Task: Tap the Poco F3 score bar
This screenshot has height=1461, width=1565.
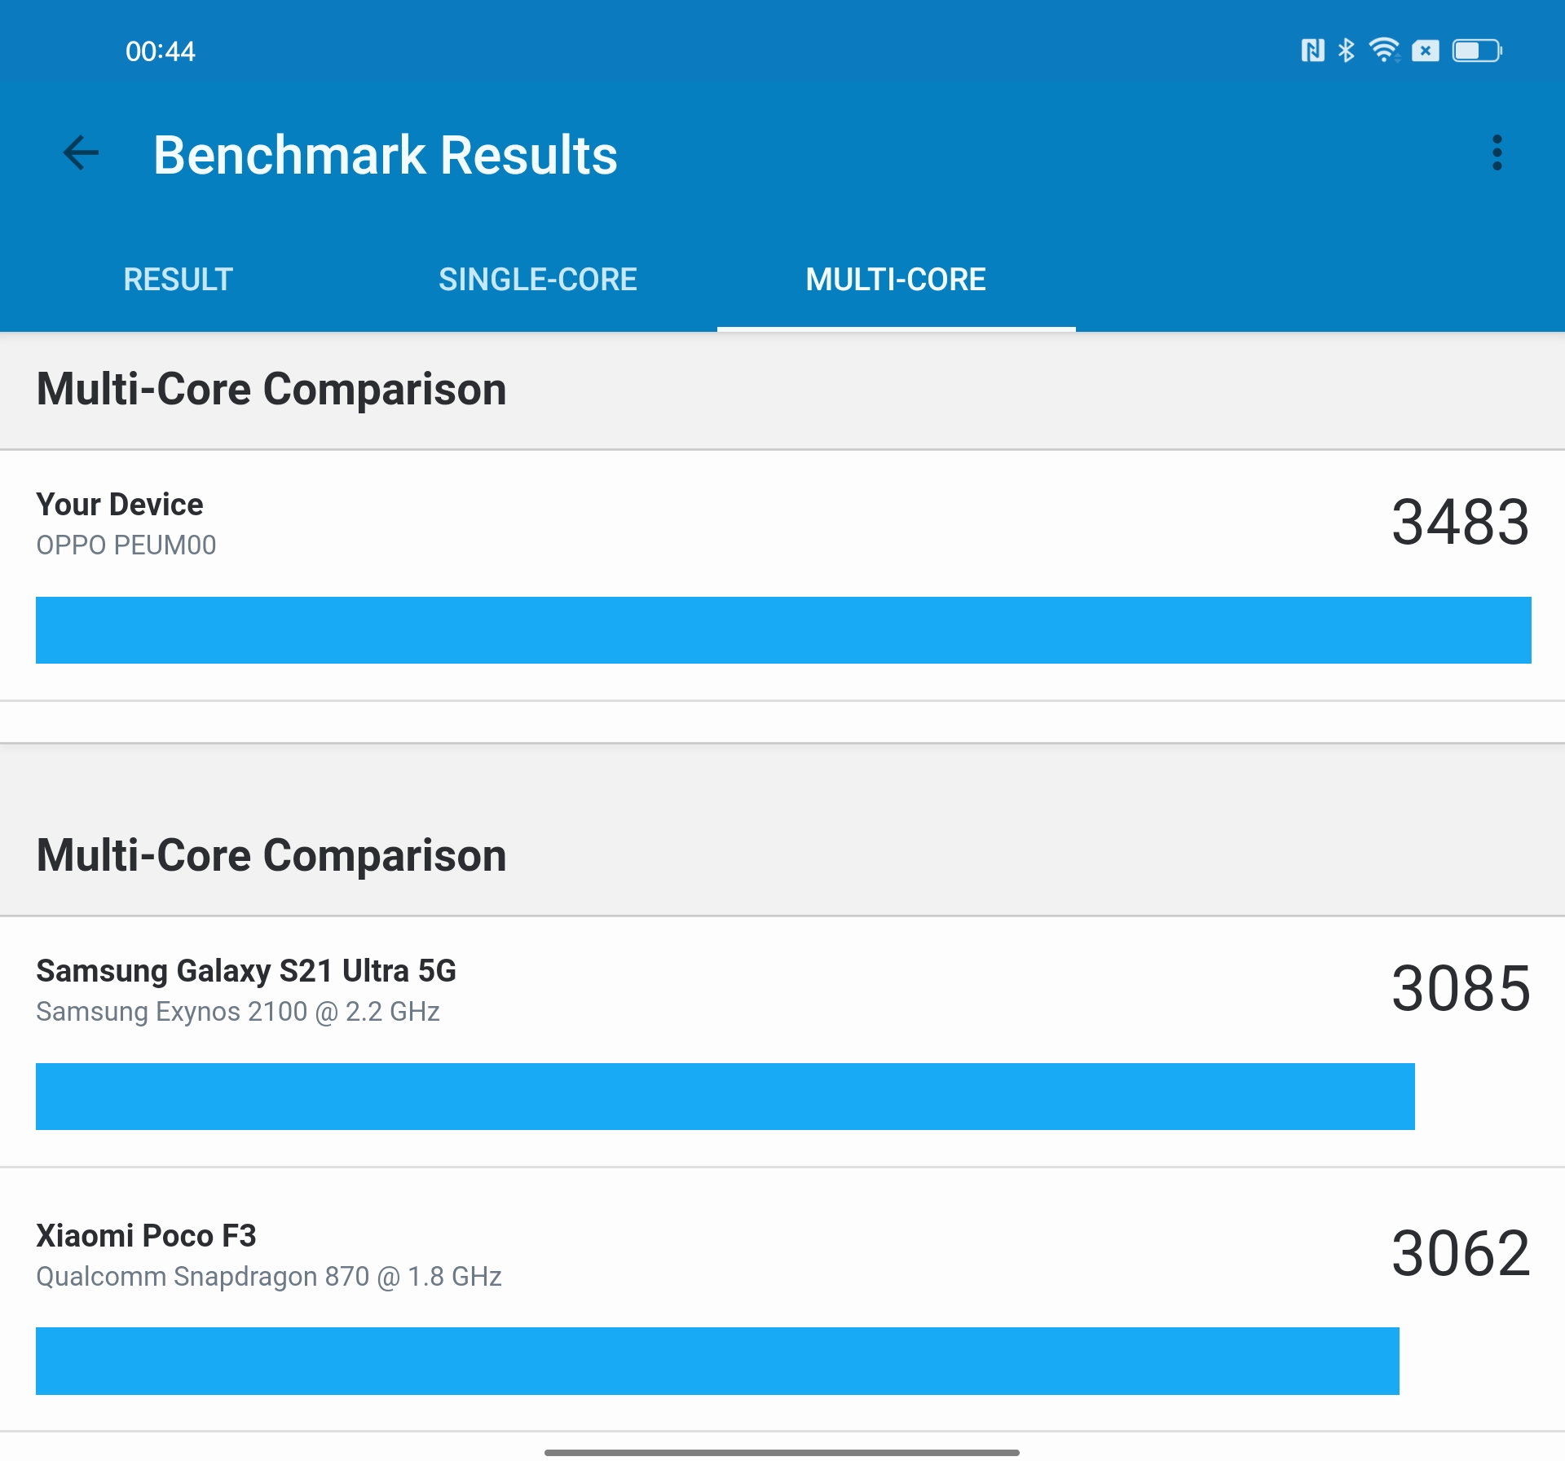Action: click(717, 1361)
